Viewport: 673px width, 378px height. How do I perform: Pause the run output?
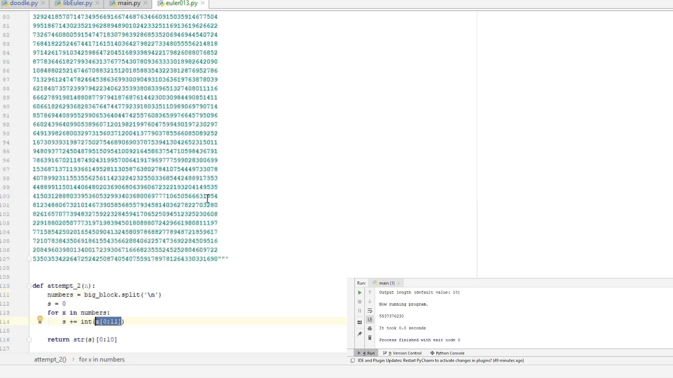(x=360, y=311)
